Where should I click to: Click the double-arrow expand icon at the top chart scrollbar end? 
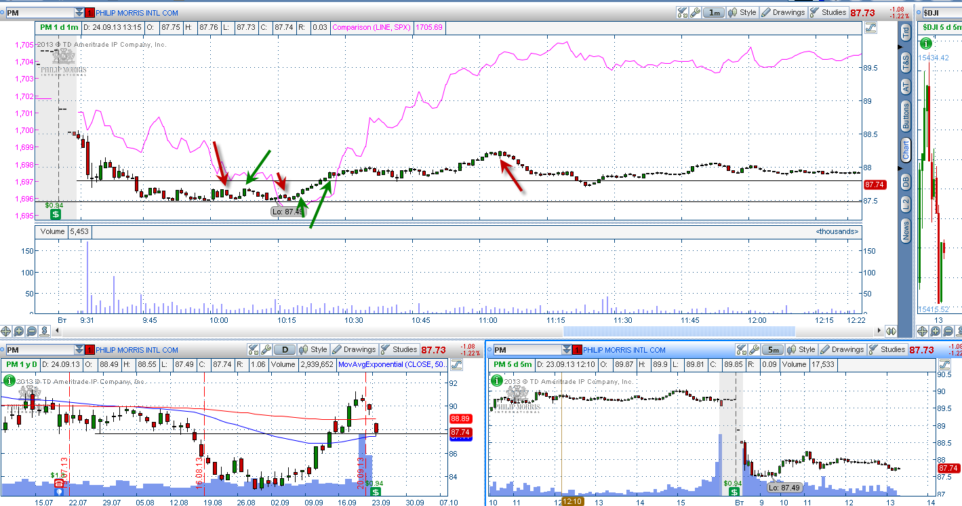tap(891, 331)
